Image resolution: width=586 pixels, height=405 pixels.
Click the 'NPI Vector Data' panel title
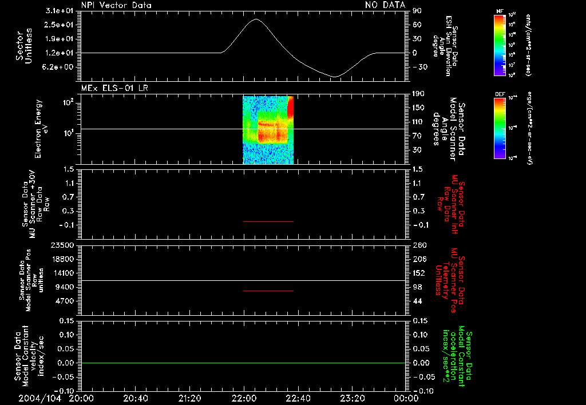click(116, 5)
